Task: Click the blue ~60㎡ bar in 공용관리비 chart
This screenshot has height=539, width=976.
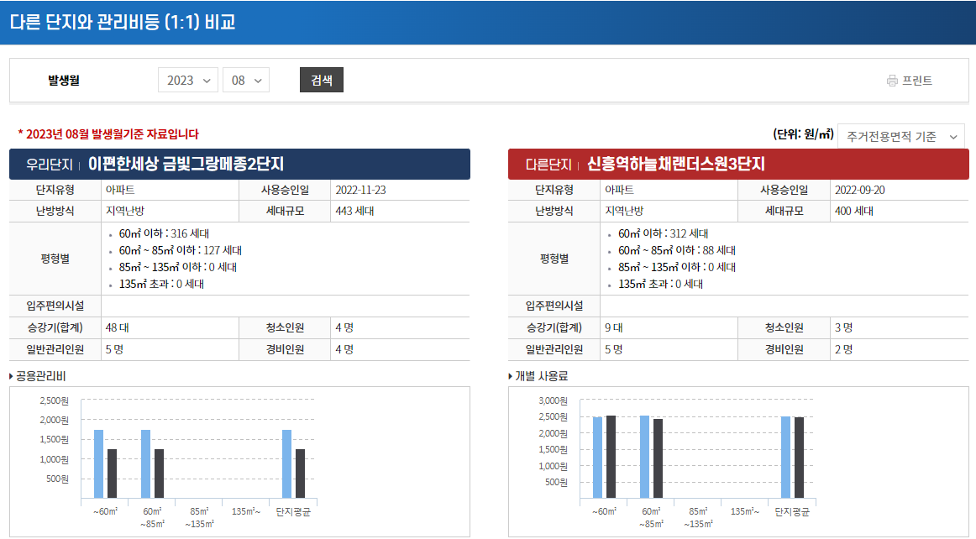Action: pyautogui.click(x=98, y=463)
